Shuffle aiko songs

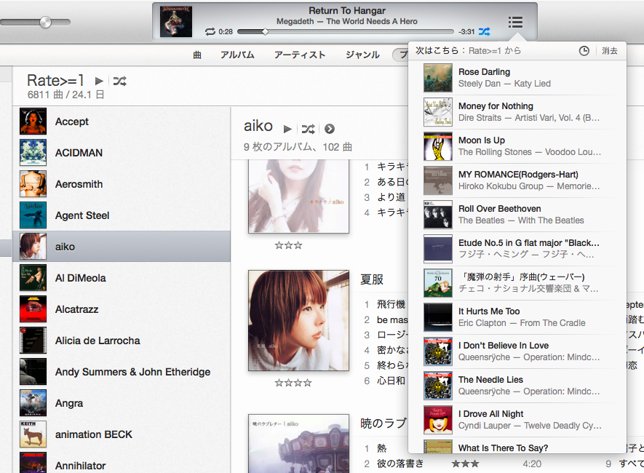point(308,129)
